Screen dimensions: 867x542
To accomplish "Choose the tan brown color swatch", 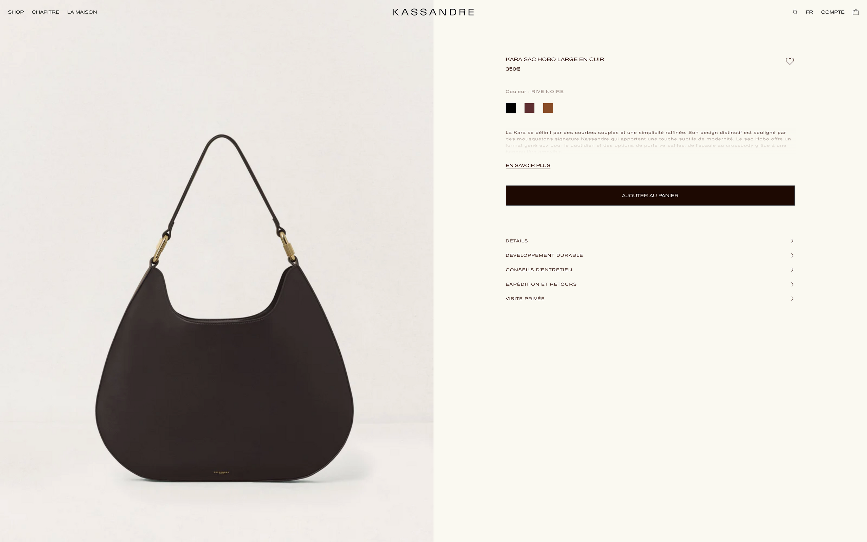I will tap(548, 108).
